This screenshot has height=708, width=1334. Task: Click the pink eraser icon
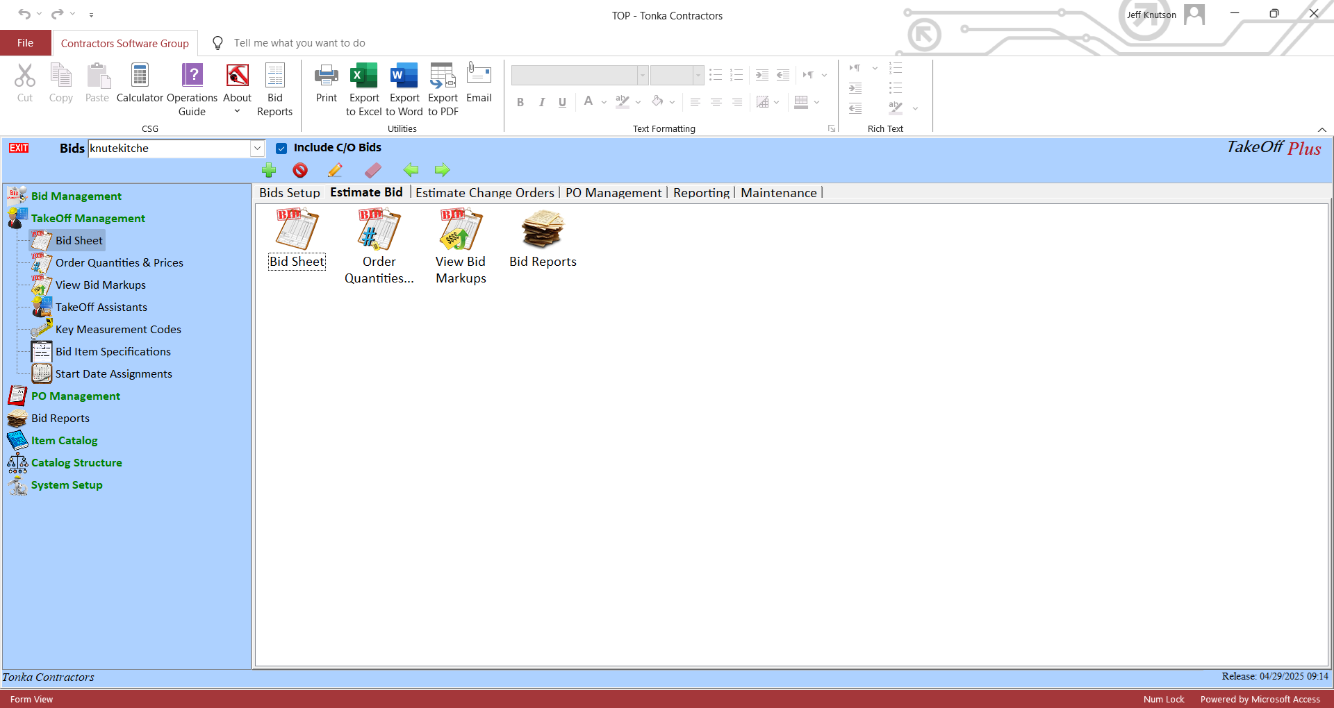pyautogui.click(x=373, y=170)
